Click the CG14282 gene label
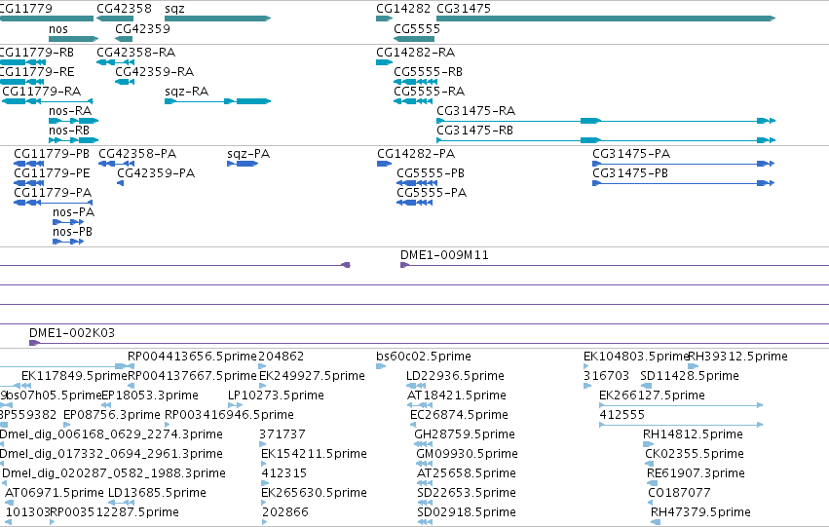 (403, 9)
